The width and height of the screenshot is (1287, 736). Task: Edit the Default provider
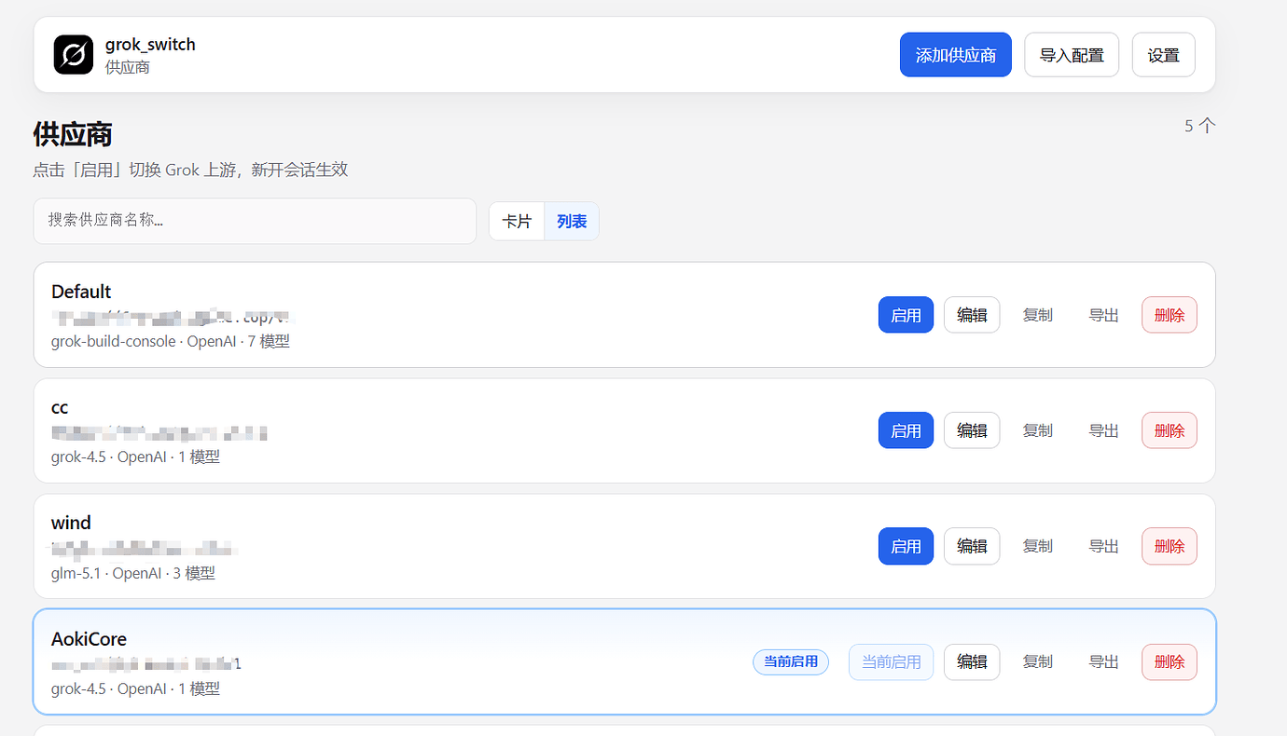tap(972, 315)
